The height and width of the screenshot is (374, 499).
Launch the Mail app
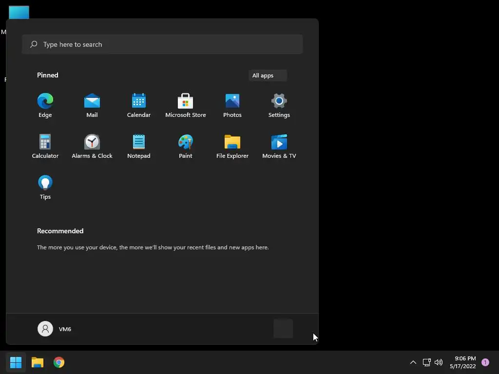[x=92, y=106]
